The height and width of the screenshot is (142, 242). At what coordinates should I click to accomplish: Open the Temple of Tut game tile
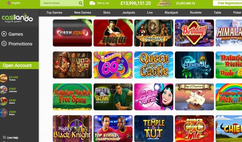click(154, 128)
